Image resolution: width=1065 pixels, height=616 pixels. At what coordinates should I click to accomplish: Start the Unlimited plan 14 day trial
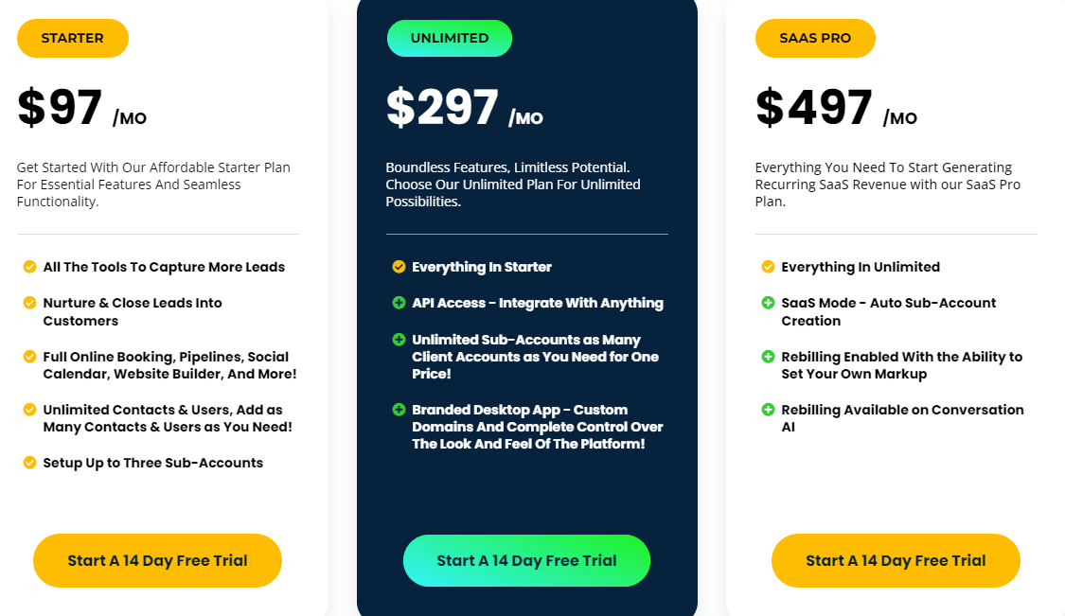[526, 560]
